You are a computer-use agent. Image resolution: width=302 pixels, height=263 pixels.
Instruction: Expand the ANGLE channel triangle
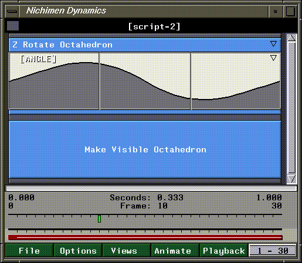(273, 58)
